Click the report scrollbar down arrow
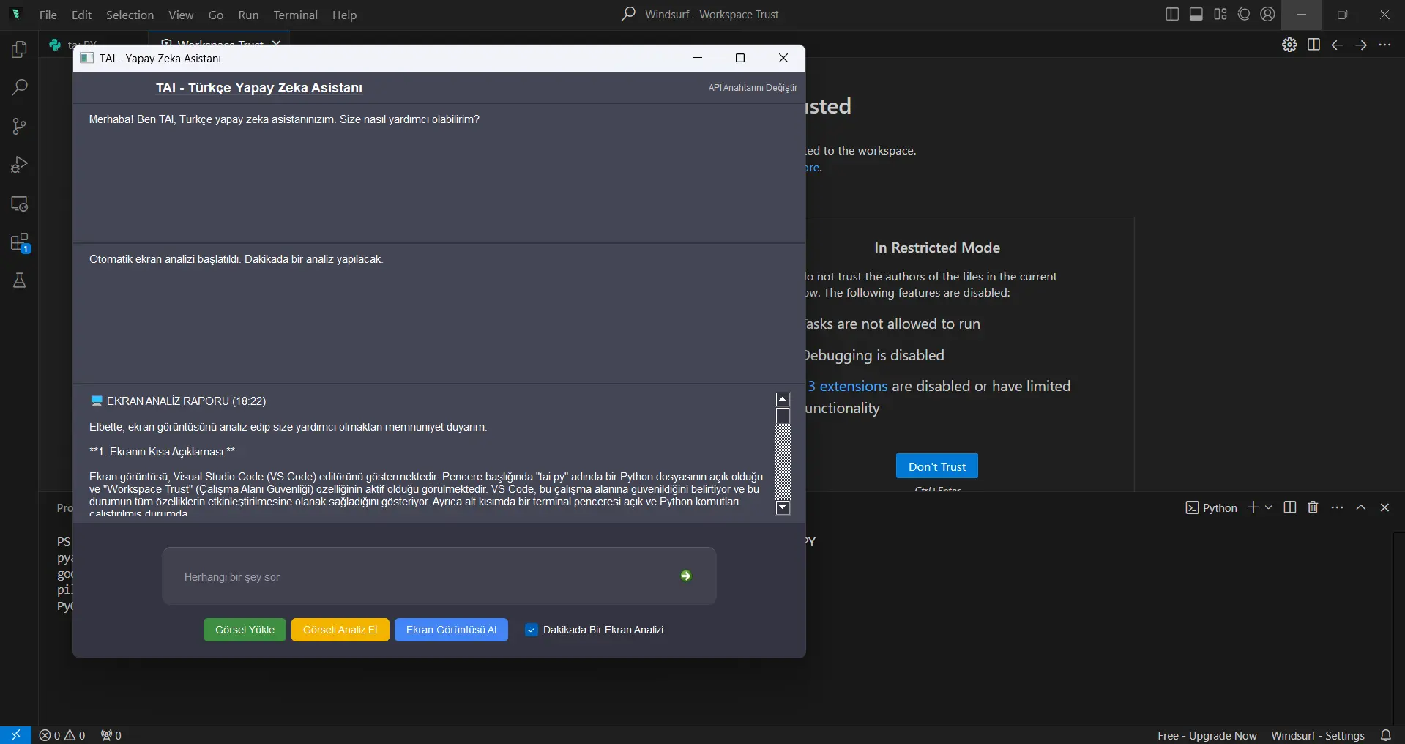The height and width of the screenshot is (744, 1405). [783, 507]
